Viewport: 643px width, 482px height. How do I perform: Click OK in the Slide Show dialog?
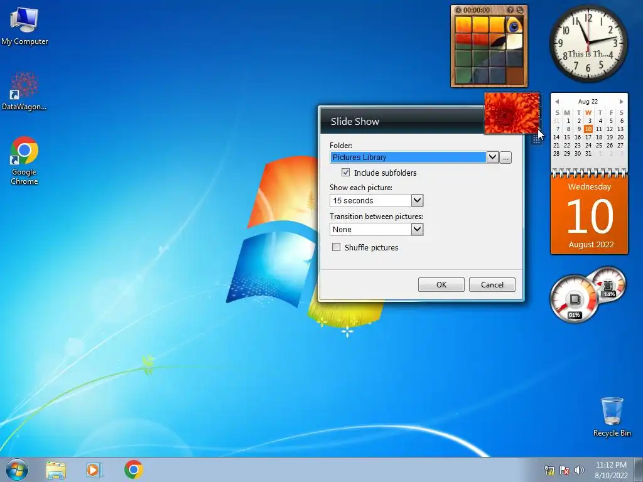[441, 284]
